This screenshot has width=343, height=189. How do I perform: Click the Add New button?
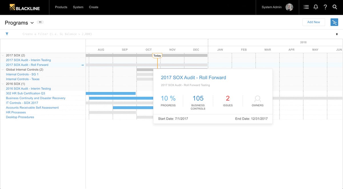click(314, 22)
